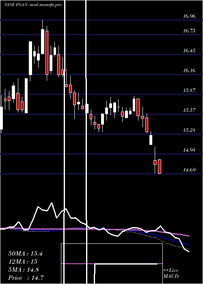Click the 16.16 price axis label

[x=189, y=71]
